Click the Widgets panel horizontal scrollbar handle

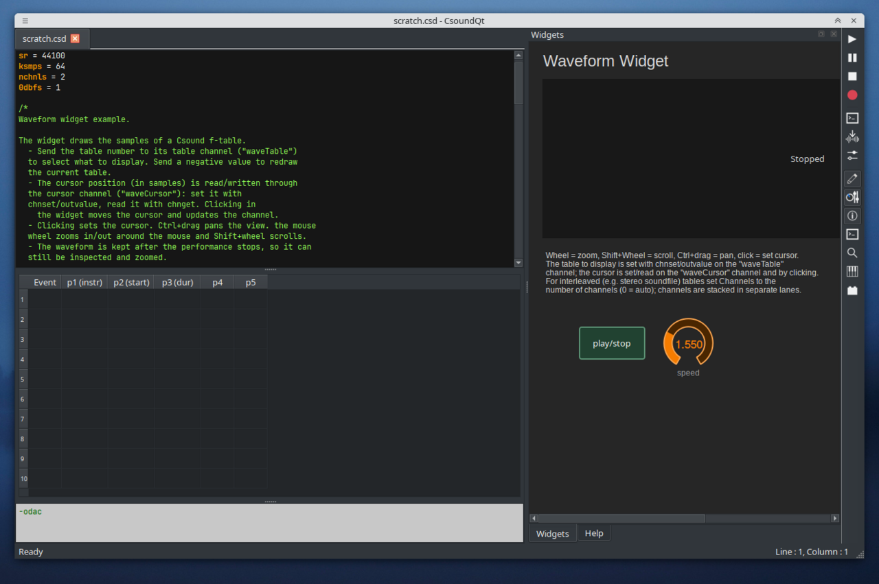coord(622,518)
